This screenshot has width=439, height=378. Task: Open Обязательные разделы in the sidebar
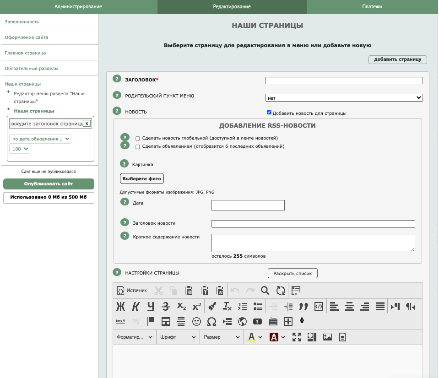click(x=31, y=69)
